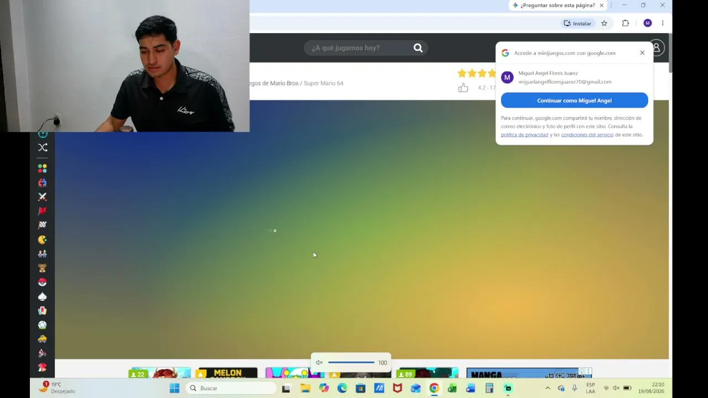Open the soccer ball sports category icon
This screenshot has width=708, height=398.
43,325
